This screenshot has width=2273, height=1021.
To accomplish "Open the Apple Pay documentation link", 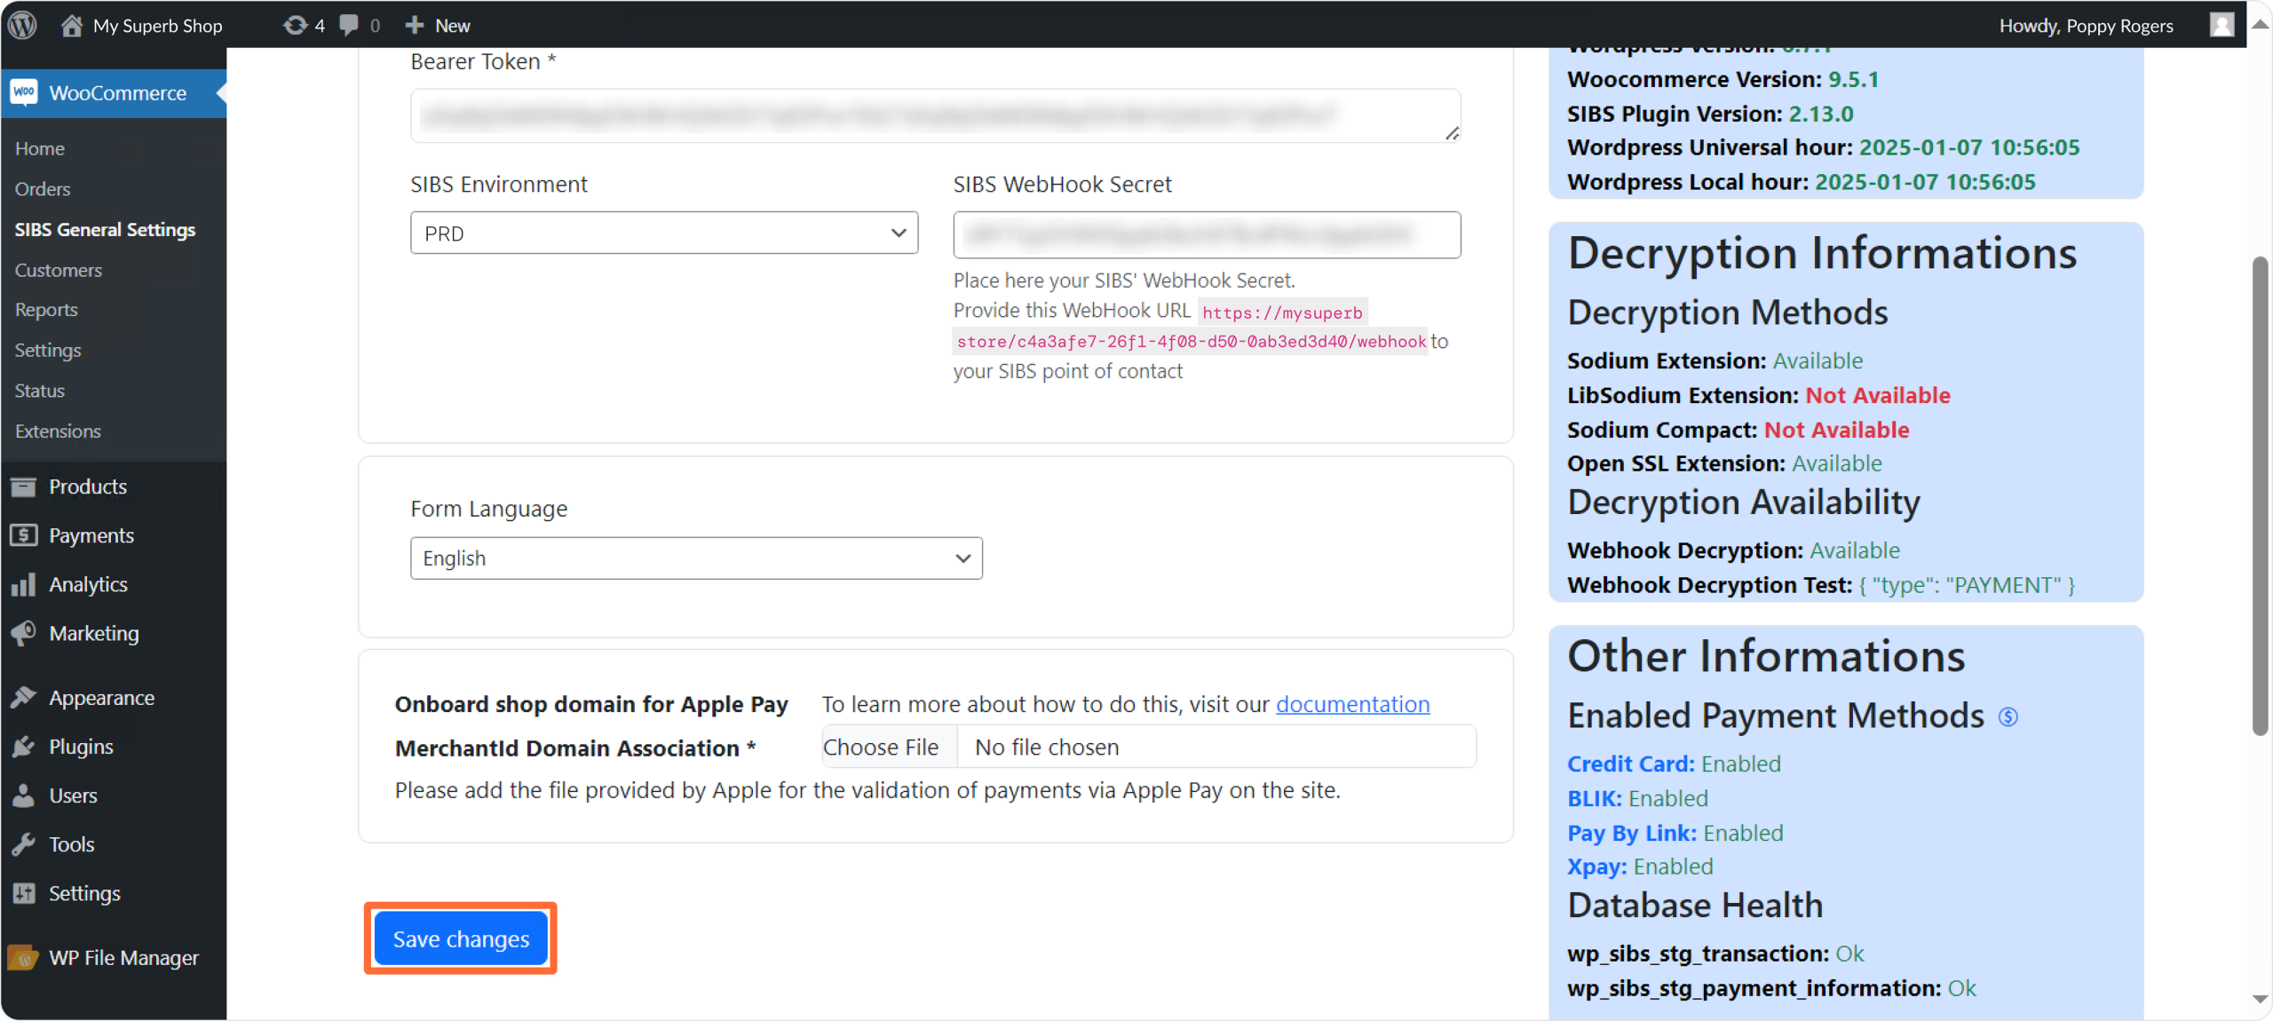I will click(1352, 704).
